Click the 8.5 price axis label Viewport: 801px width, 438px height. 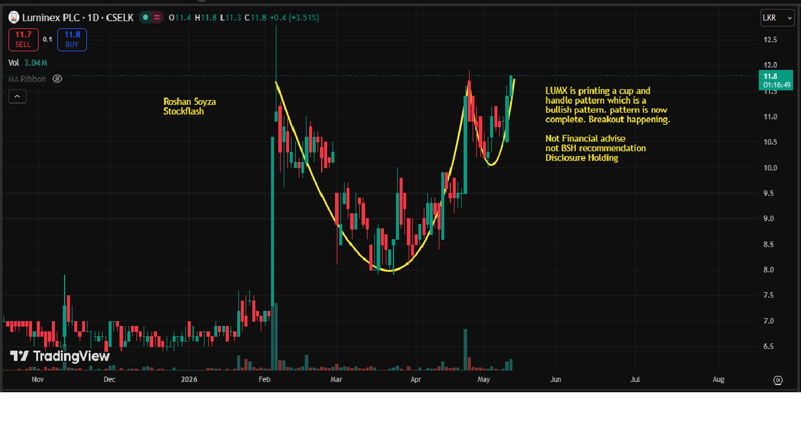[x=770, y=245]
